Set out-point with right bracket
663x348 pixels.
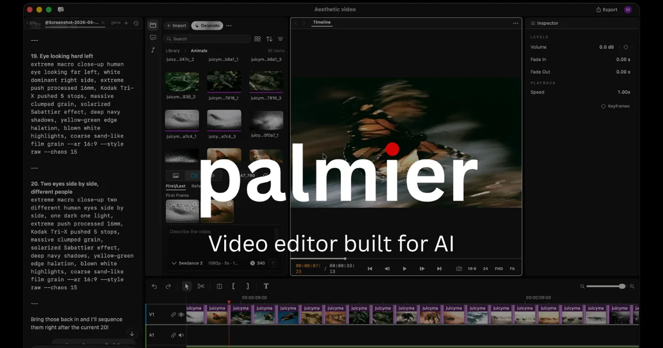248,286
